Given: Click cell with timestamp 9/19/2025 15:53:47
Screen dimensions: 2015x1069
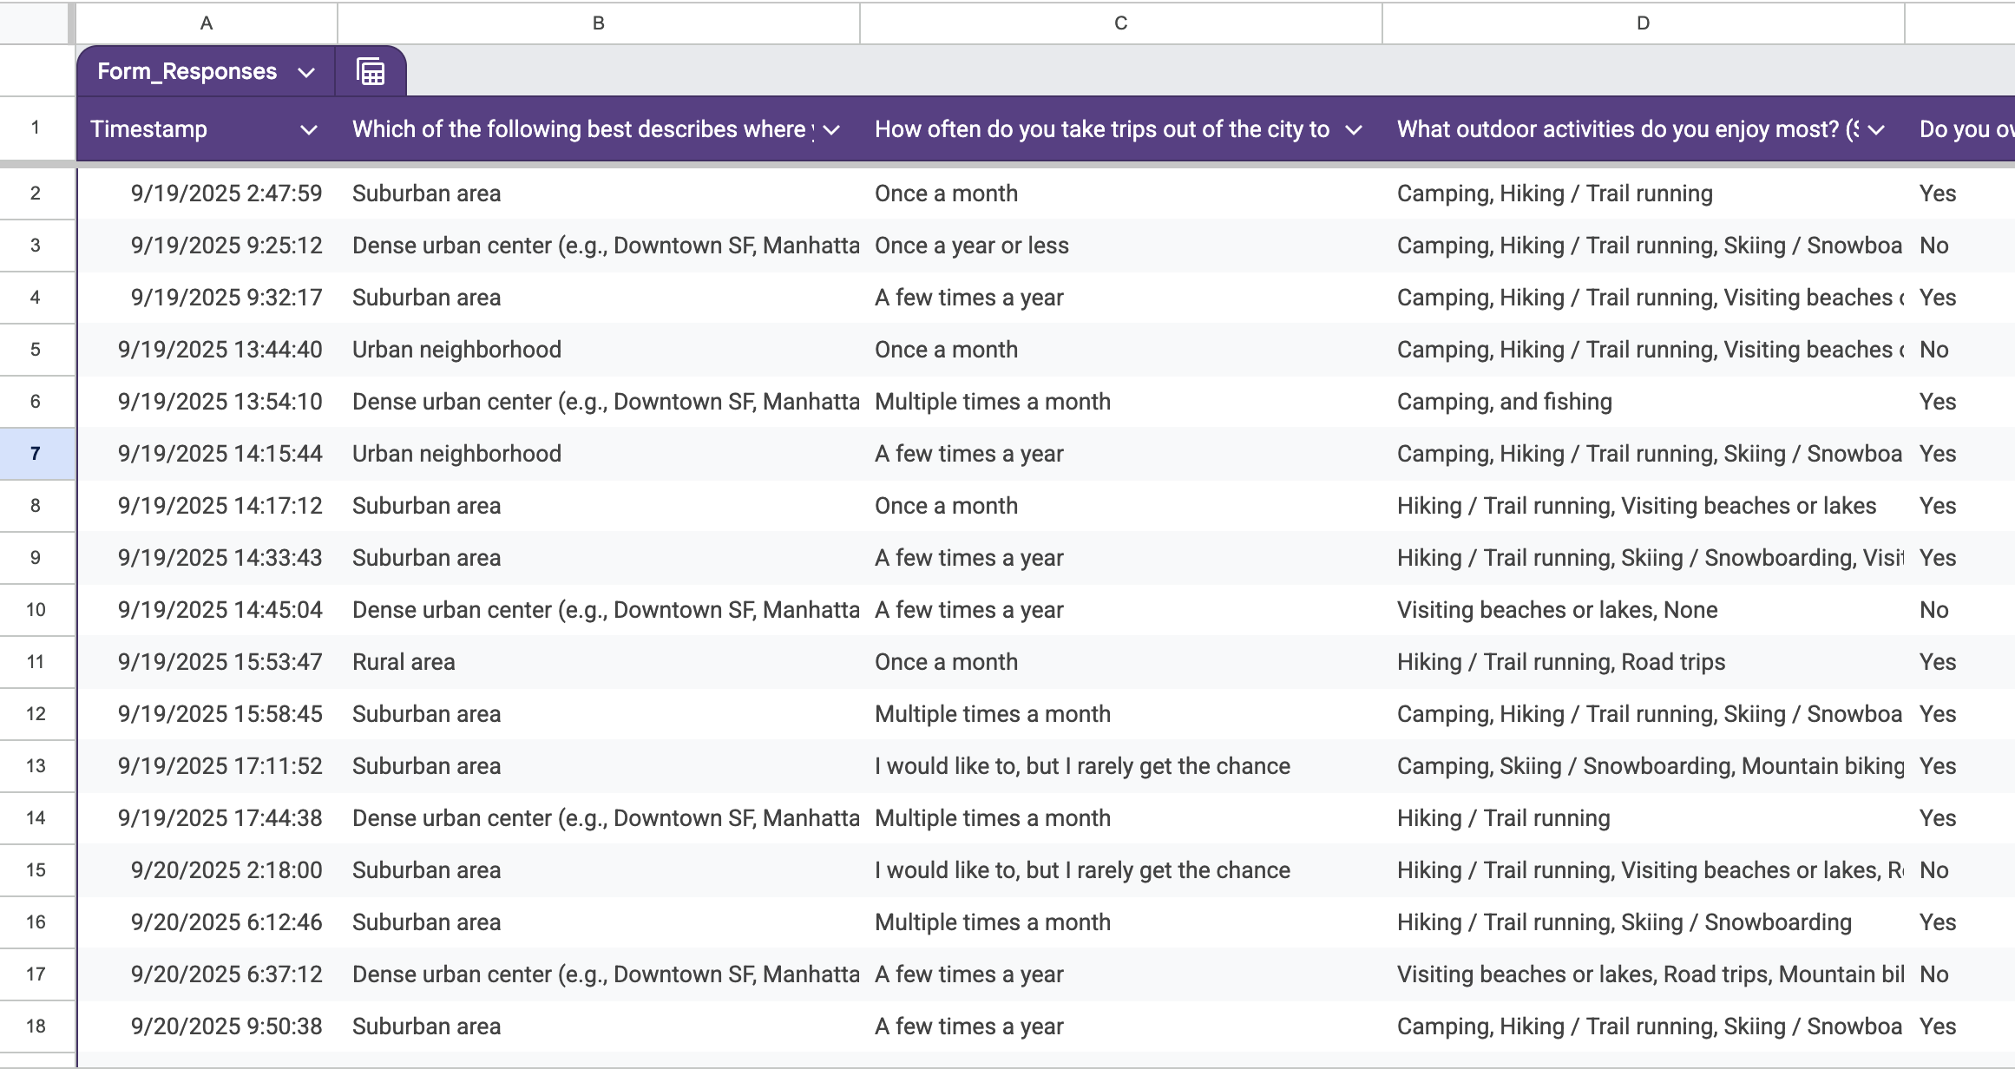Looking at the screenshot, I should point(207,662).
